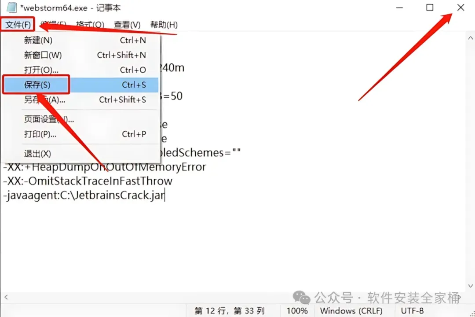Select 新建(N) in the file menu
This screenshot has width=475, height=317.
[80, 40]
